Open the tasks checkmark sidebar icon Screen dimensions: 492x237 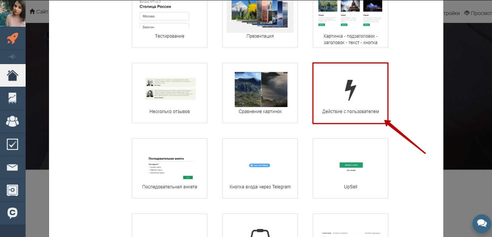tap(12, 144)
